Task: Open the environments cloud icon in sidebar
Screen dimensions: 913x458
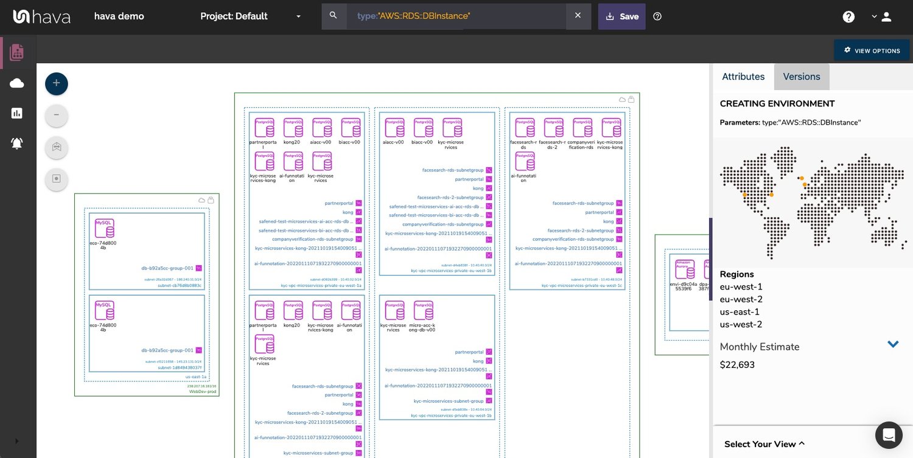Action: click(17, 83)
